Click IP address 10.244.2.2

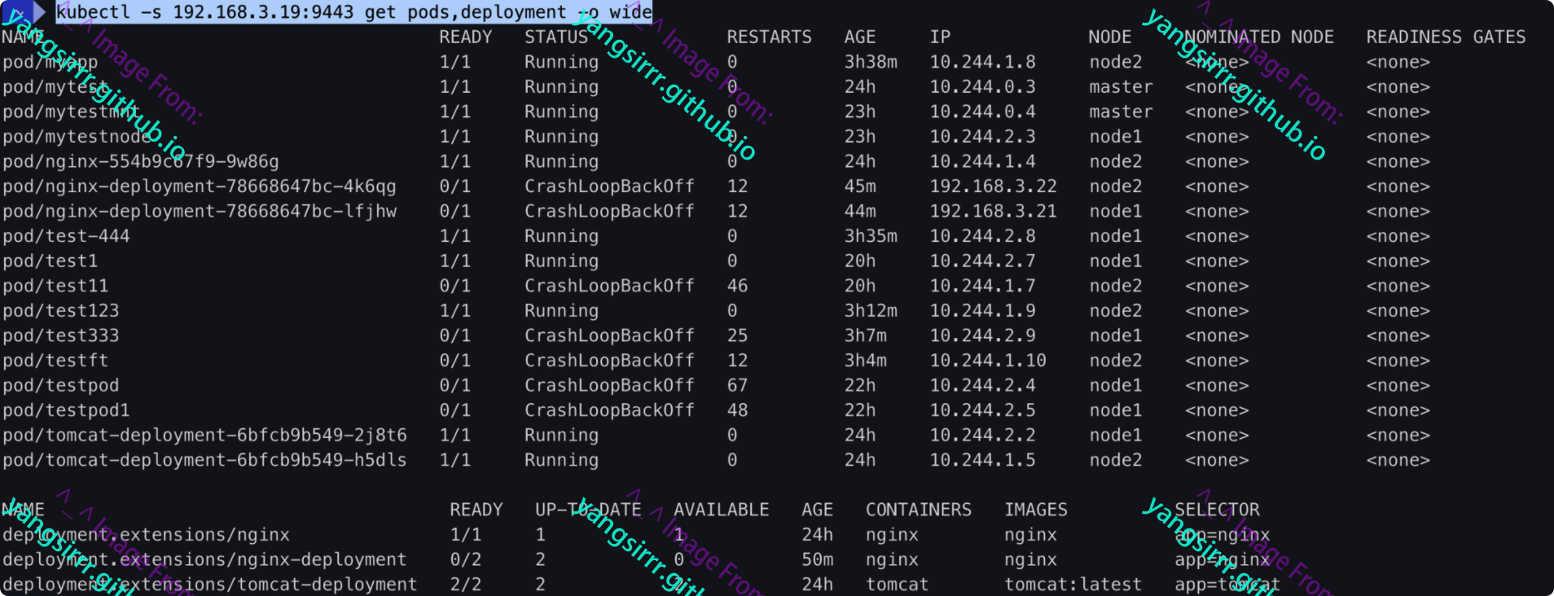coord(982,435)
